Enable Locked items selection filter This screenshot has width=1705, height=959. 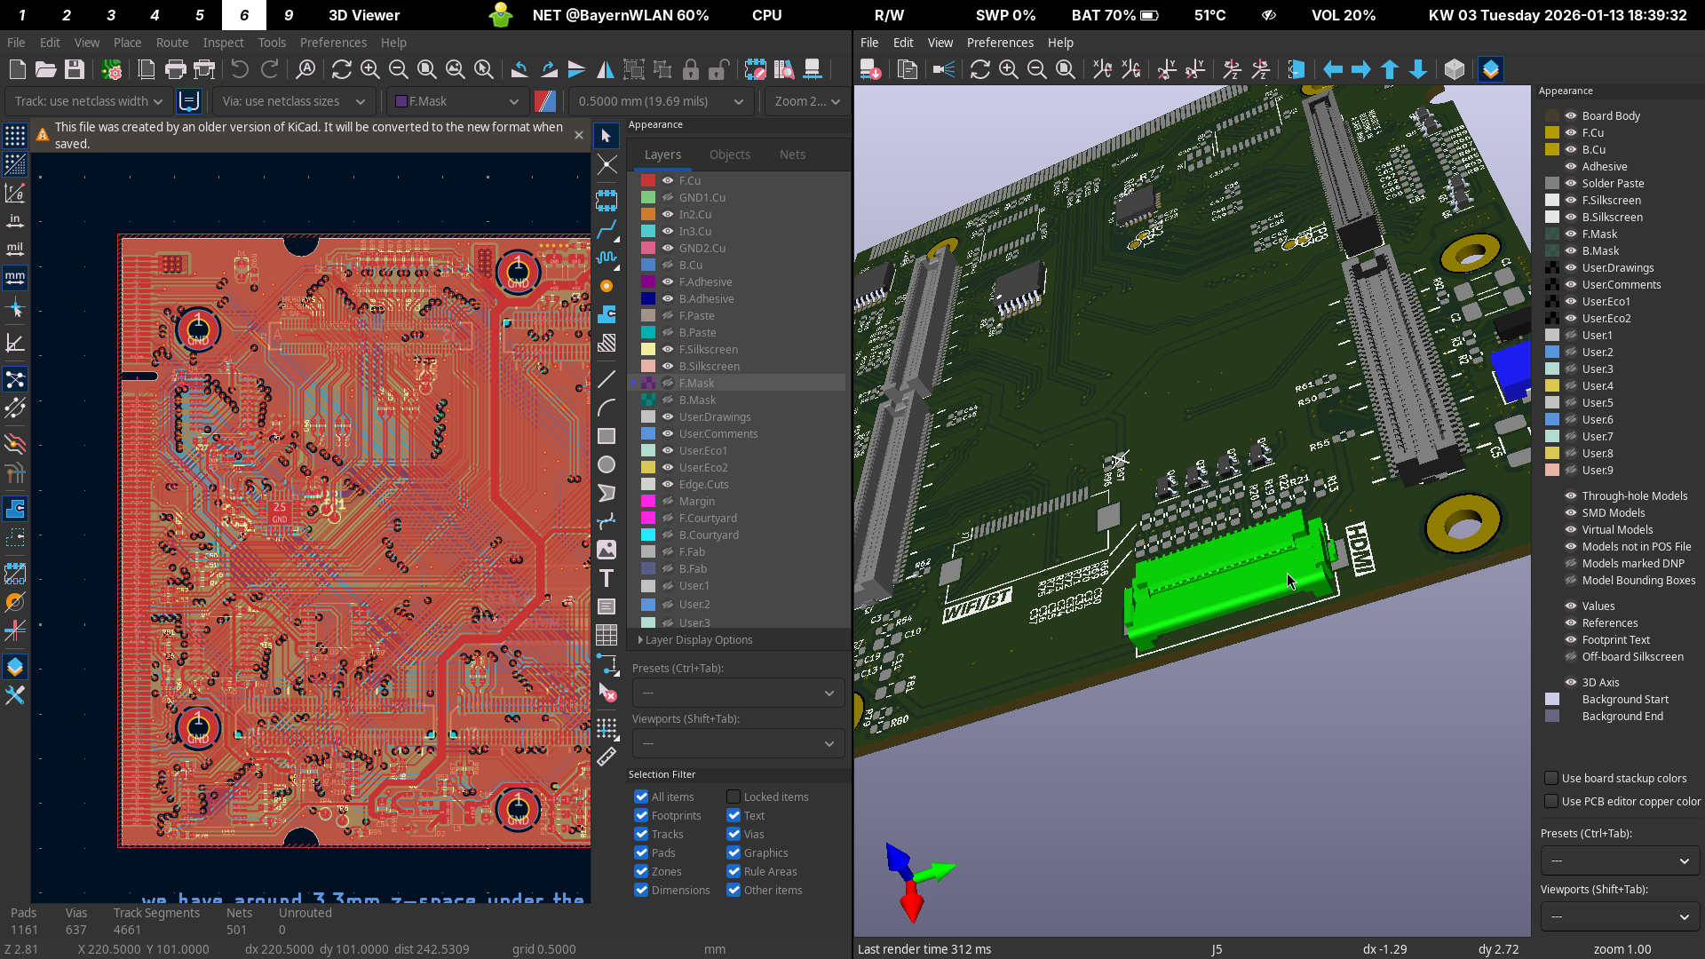[734, 797]
